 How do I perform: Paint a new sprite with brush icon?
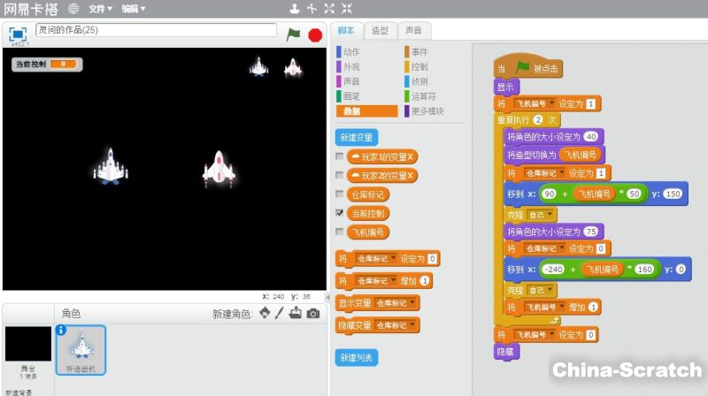(x=280, y=314)
